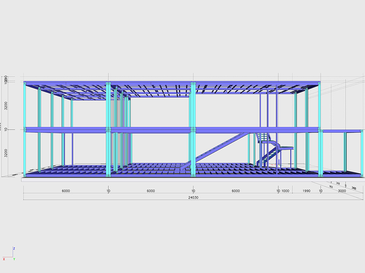Select the 1000 dimension label
Viewport: 365px width, 273px height.
coord(285,191)
